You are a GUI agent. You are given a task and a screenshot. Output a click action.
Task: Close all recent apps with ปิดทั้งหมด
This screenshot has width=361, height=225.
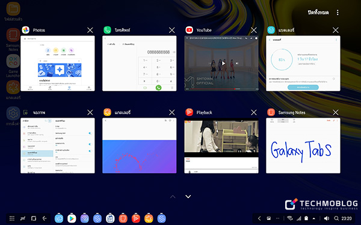(x=318, y=13)
